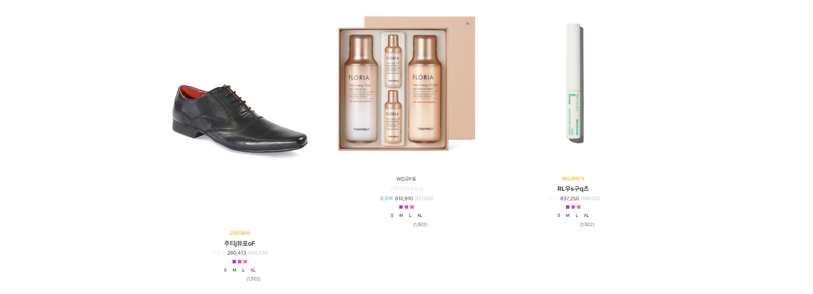Open the black leather shoe product image

(x=240, y=116)
